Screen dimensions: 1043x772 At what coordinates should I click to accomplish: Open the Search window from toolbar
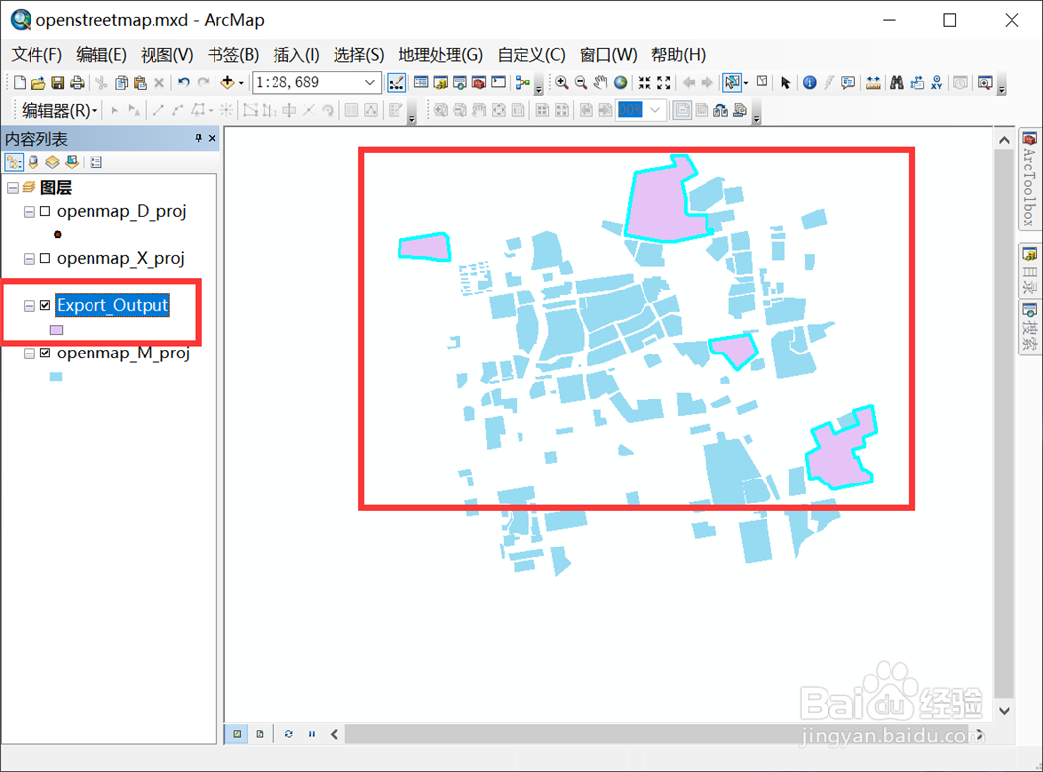[460, 83]
